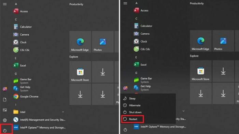The image size is (239, 134).
Task: Open Get Help in the right app list
Action: pos(142,88)
